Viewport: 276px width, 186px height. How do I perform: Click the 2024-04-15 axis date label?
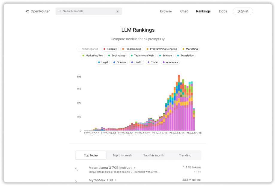(177, 133)
